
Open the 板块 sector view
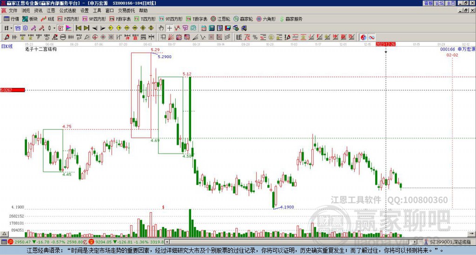click(x=30, y=19)
